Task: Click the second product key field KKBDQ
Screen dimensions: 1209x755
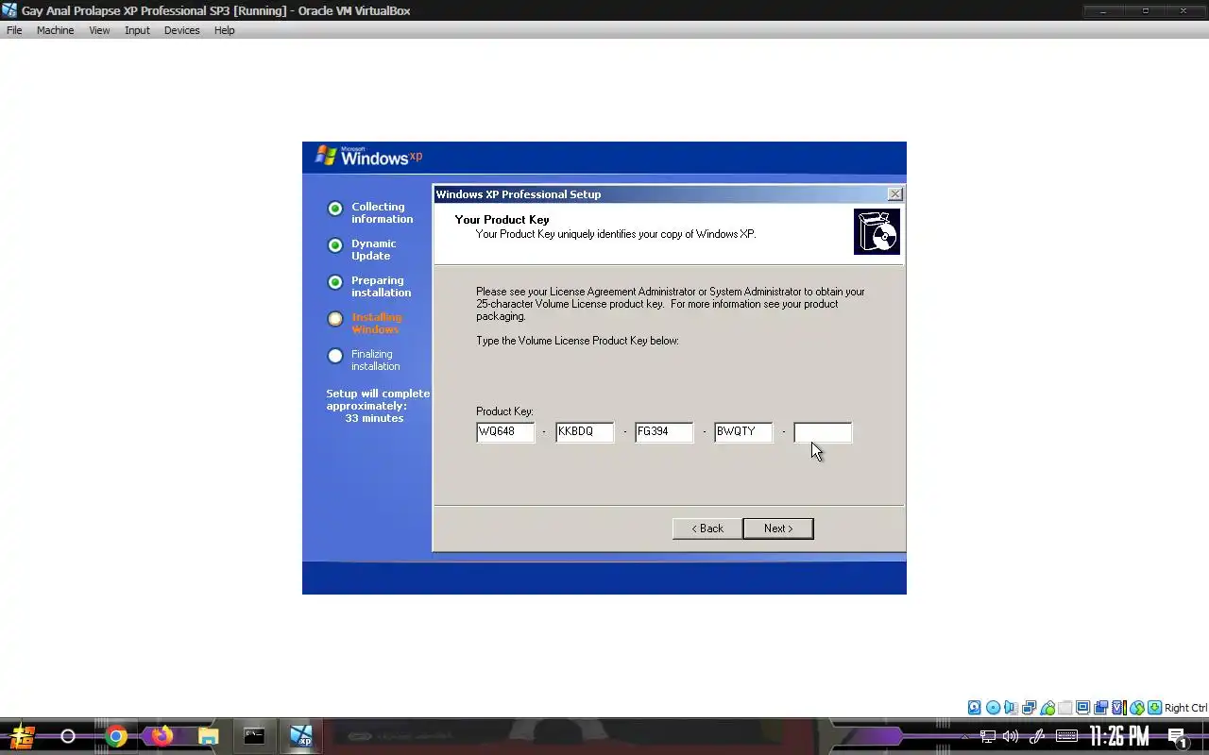Action: 585,432
